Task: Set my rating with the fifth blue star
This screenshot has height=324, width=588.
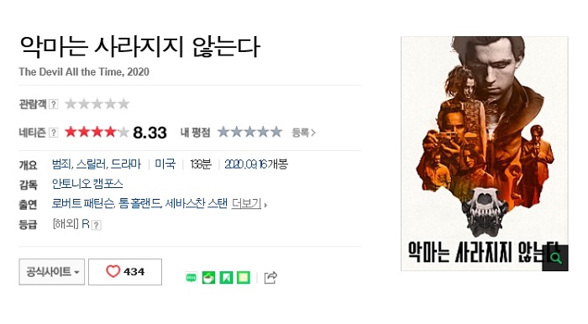Action: 276,132
